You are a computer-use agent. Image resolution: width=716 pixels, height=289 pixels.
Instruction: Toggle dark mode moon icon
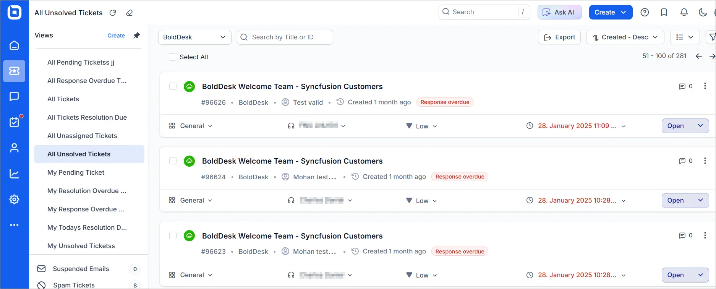[x=703, y=12]
